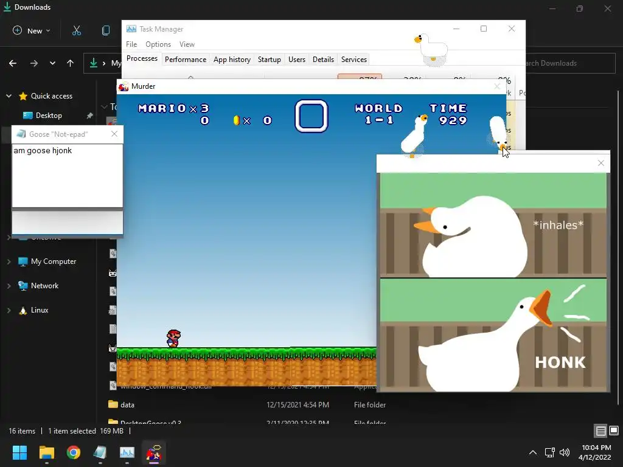Switch to the Performance tab
Image resolution: width=623 pixels, height=467 pixels.
click(186, 60)
